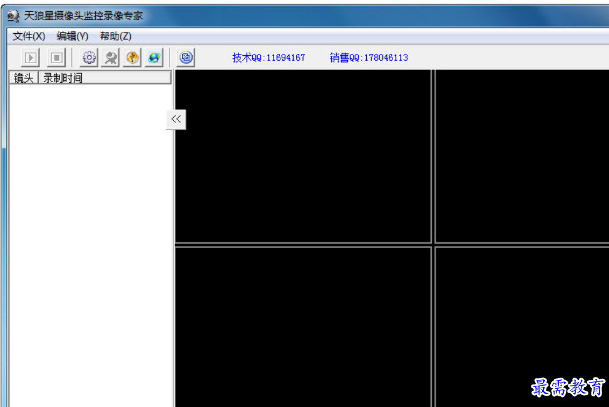Click the globe website toolbar icon

154,58
